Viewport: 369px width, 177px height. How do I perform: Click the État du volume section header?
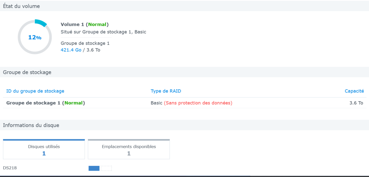pyautogui.click(x=21, y=6)
